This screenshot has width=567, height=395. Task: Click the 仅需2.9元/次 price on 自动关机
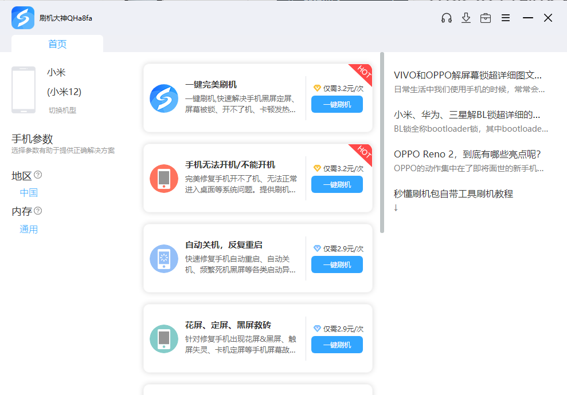point(343,249)
